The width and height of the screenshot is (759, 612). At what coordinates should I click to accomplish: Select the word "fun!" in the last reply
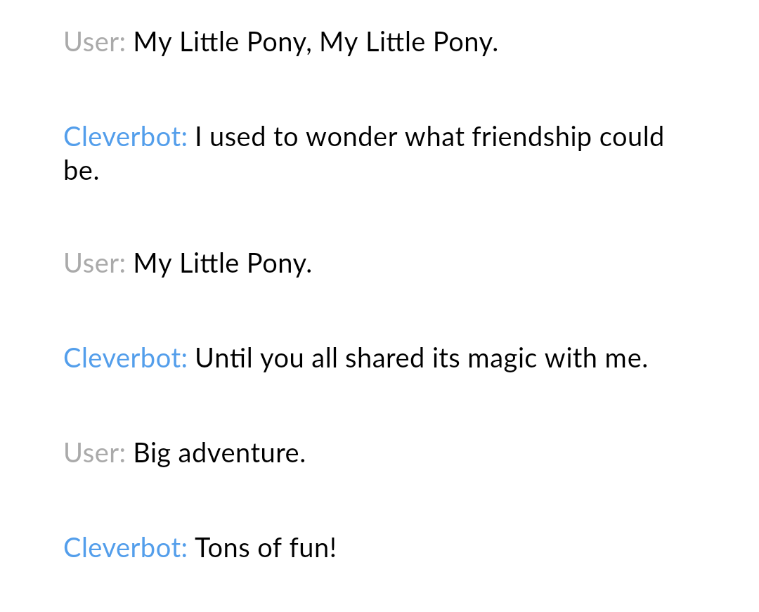pyautogui.click(x=313, y=547)
